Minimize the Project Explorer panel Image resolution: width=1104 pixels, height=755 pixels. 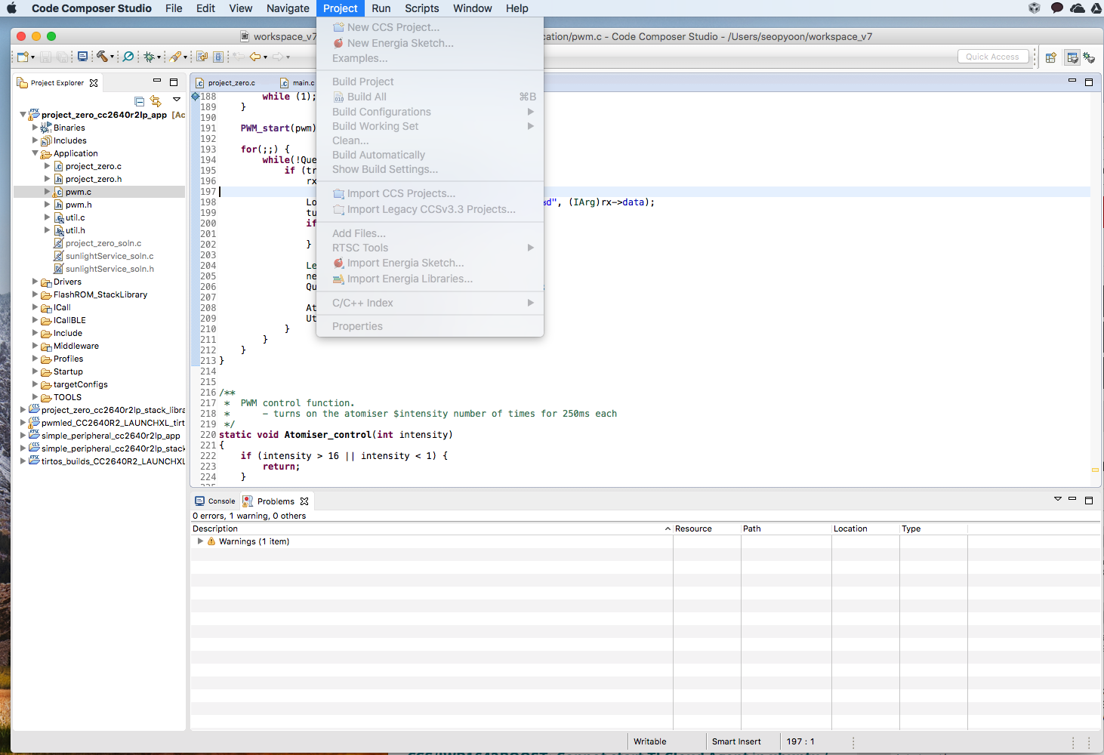click(157, 81)
